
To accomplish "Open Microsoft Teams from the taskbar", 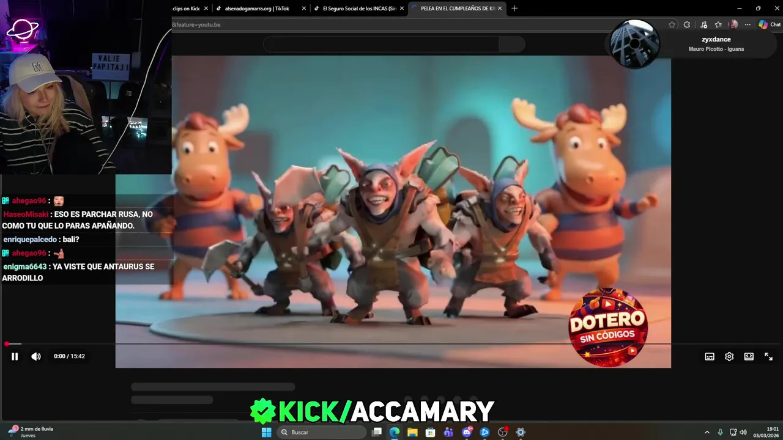I will [x=448, y=432].
